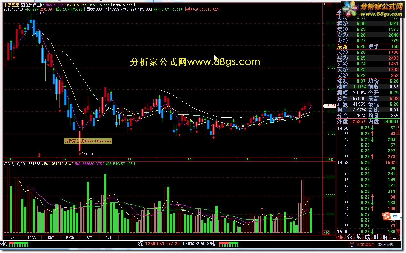The height and width of the screenshot is (253, 406).
Task: Click the 10.47 high price annotation
Action: (42, 13)
